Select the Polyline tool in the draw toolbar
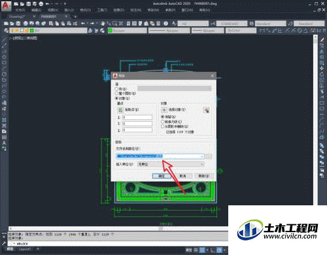The width and height of the screenshot is (327, 255). pyautogui.click(x=4, y=51)
